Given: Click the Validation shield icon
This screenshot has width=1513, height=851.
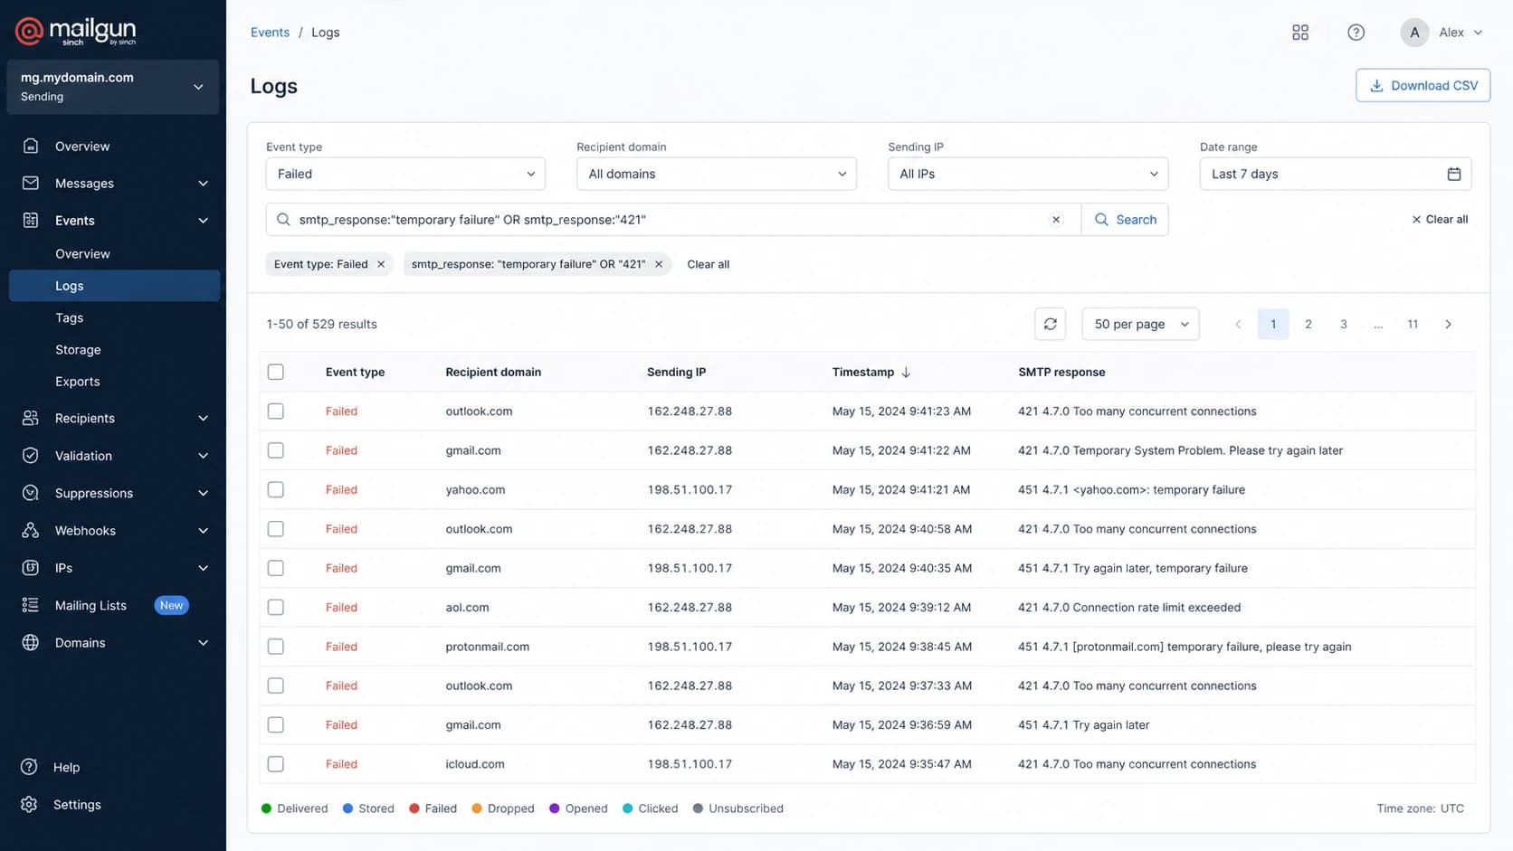Looking at the screenshot, I should point(31,456).
